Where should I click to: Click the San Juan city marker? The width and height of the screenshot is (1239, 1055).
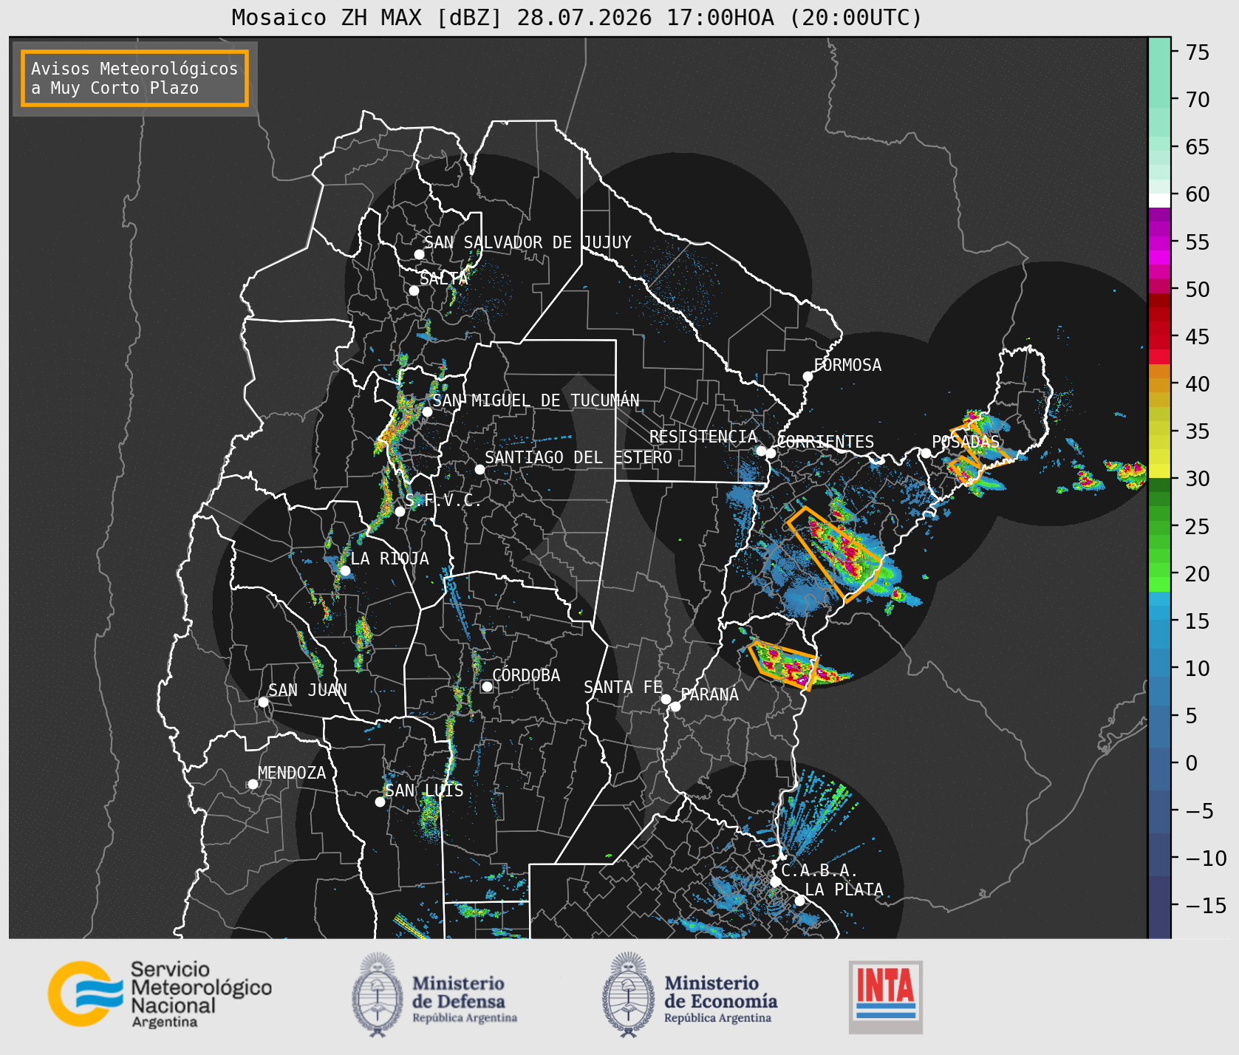[x=263, y=702]
